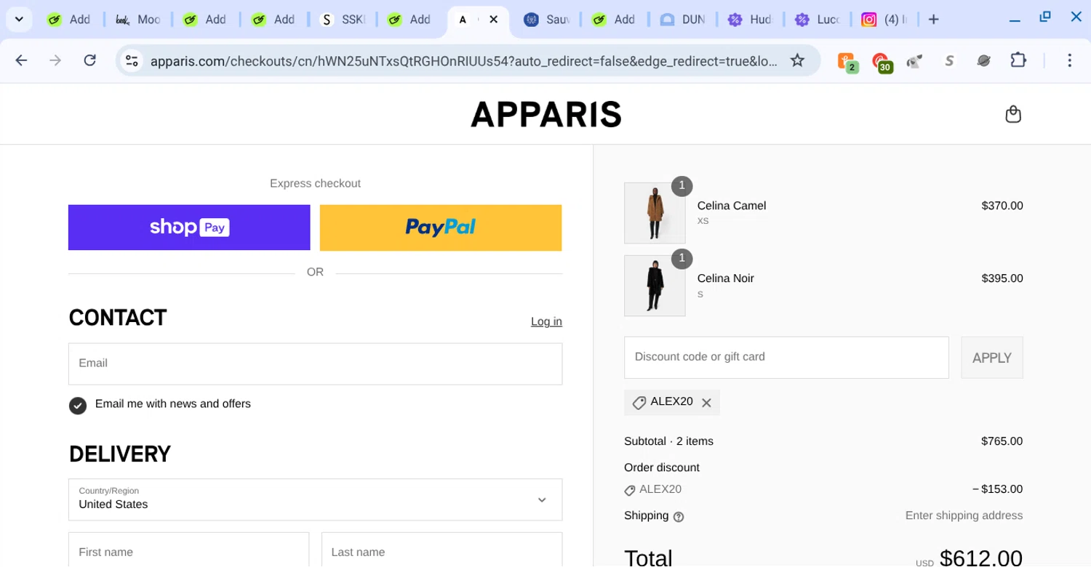1091x567 pixels.
Task: View site information icon in address bar
Action: pyautogui.click(x=132, y=61)
